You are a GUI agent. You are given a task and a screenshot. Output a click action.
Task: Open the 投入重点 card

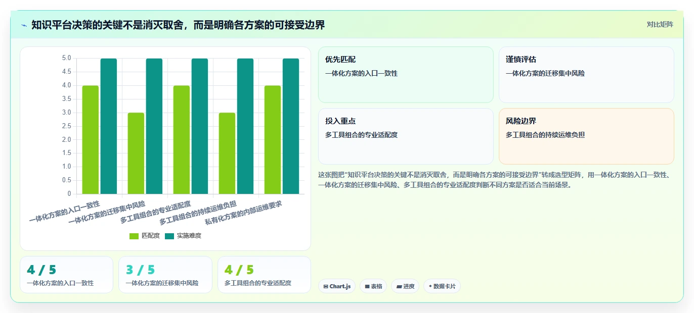coord(406,136)
